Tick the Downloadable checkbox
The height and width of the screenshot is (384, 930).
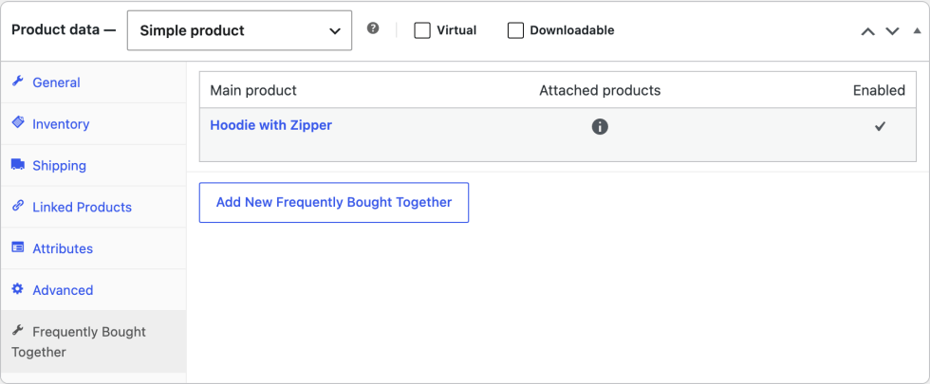(x=515, y=30)
